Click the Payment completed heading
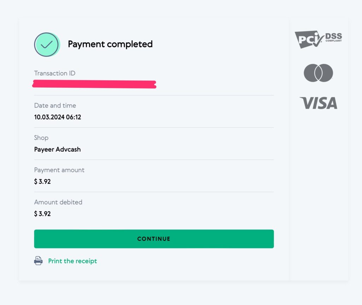 (110, 44)
